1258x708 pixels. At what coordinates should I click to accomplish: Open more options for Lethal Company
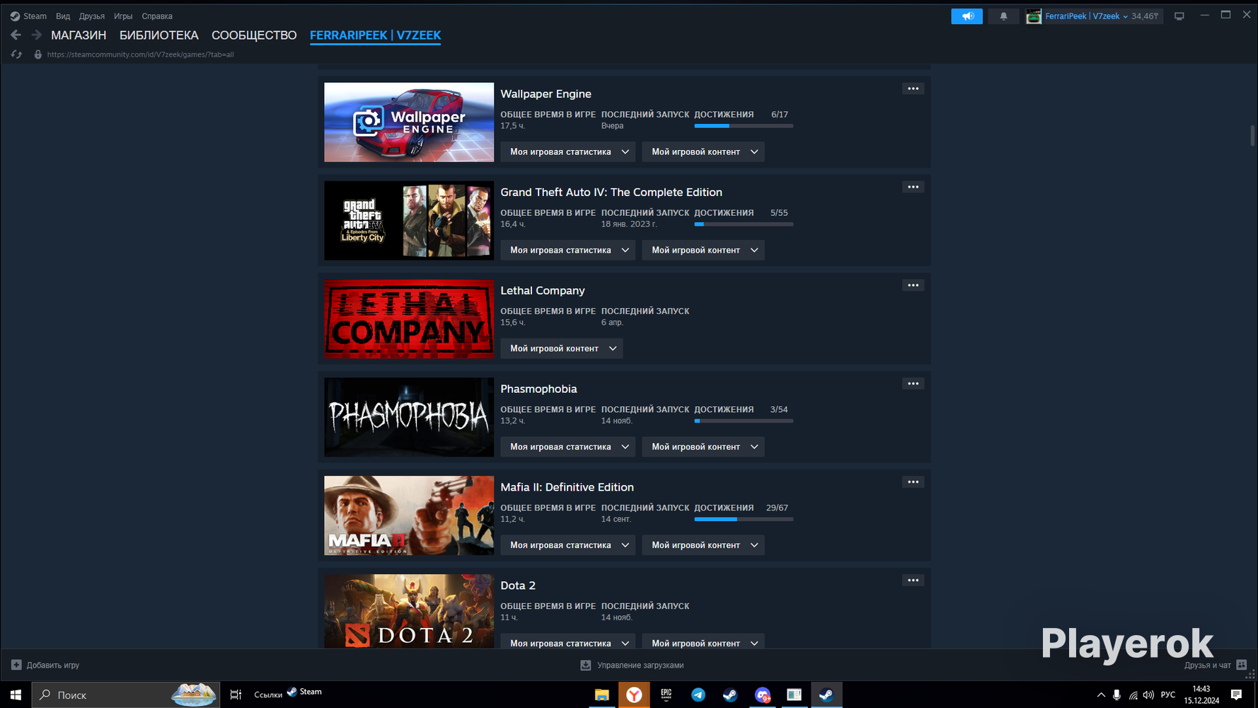point(913,285)
